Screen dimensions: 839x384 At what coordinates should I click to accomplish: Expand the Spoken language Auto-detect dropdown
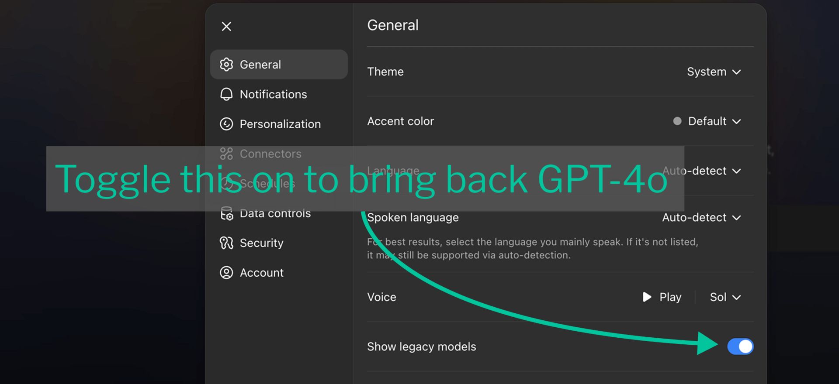click(x=701, y=217)
